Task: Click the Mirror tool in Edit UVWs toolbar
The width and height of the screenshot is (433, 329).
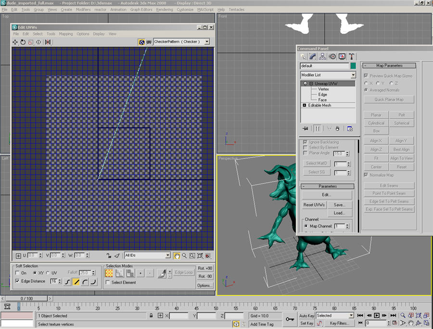Action: [x=48, y=42]
